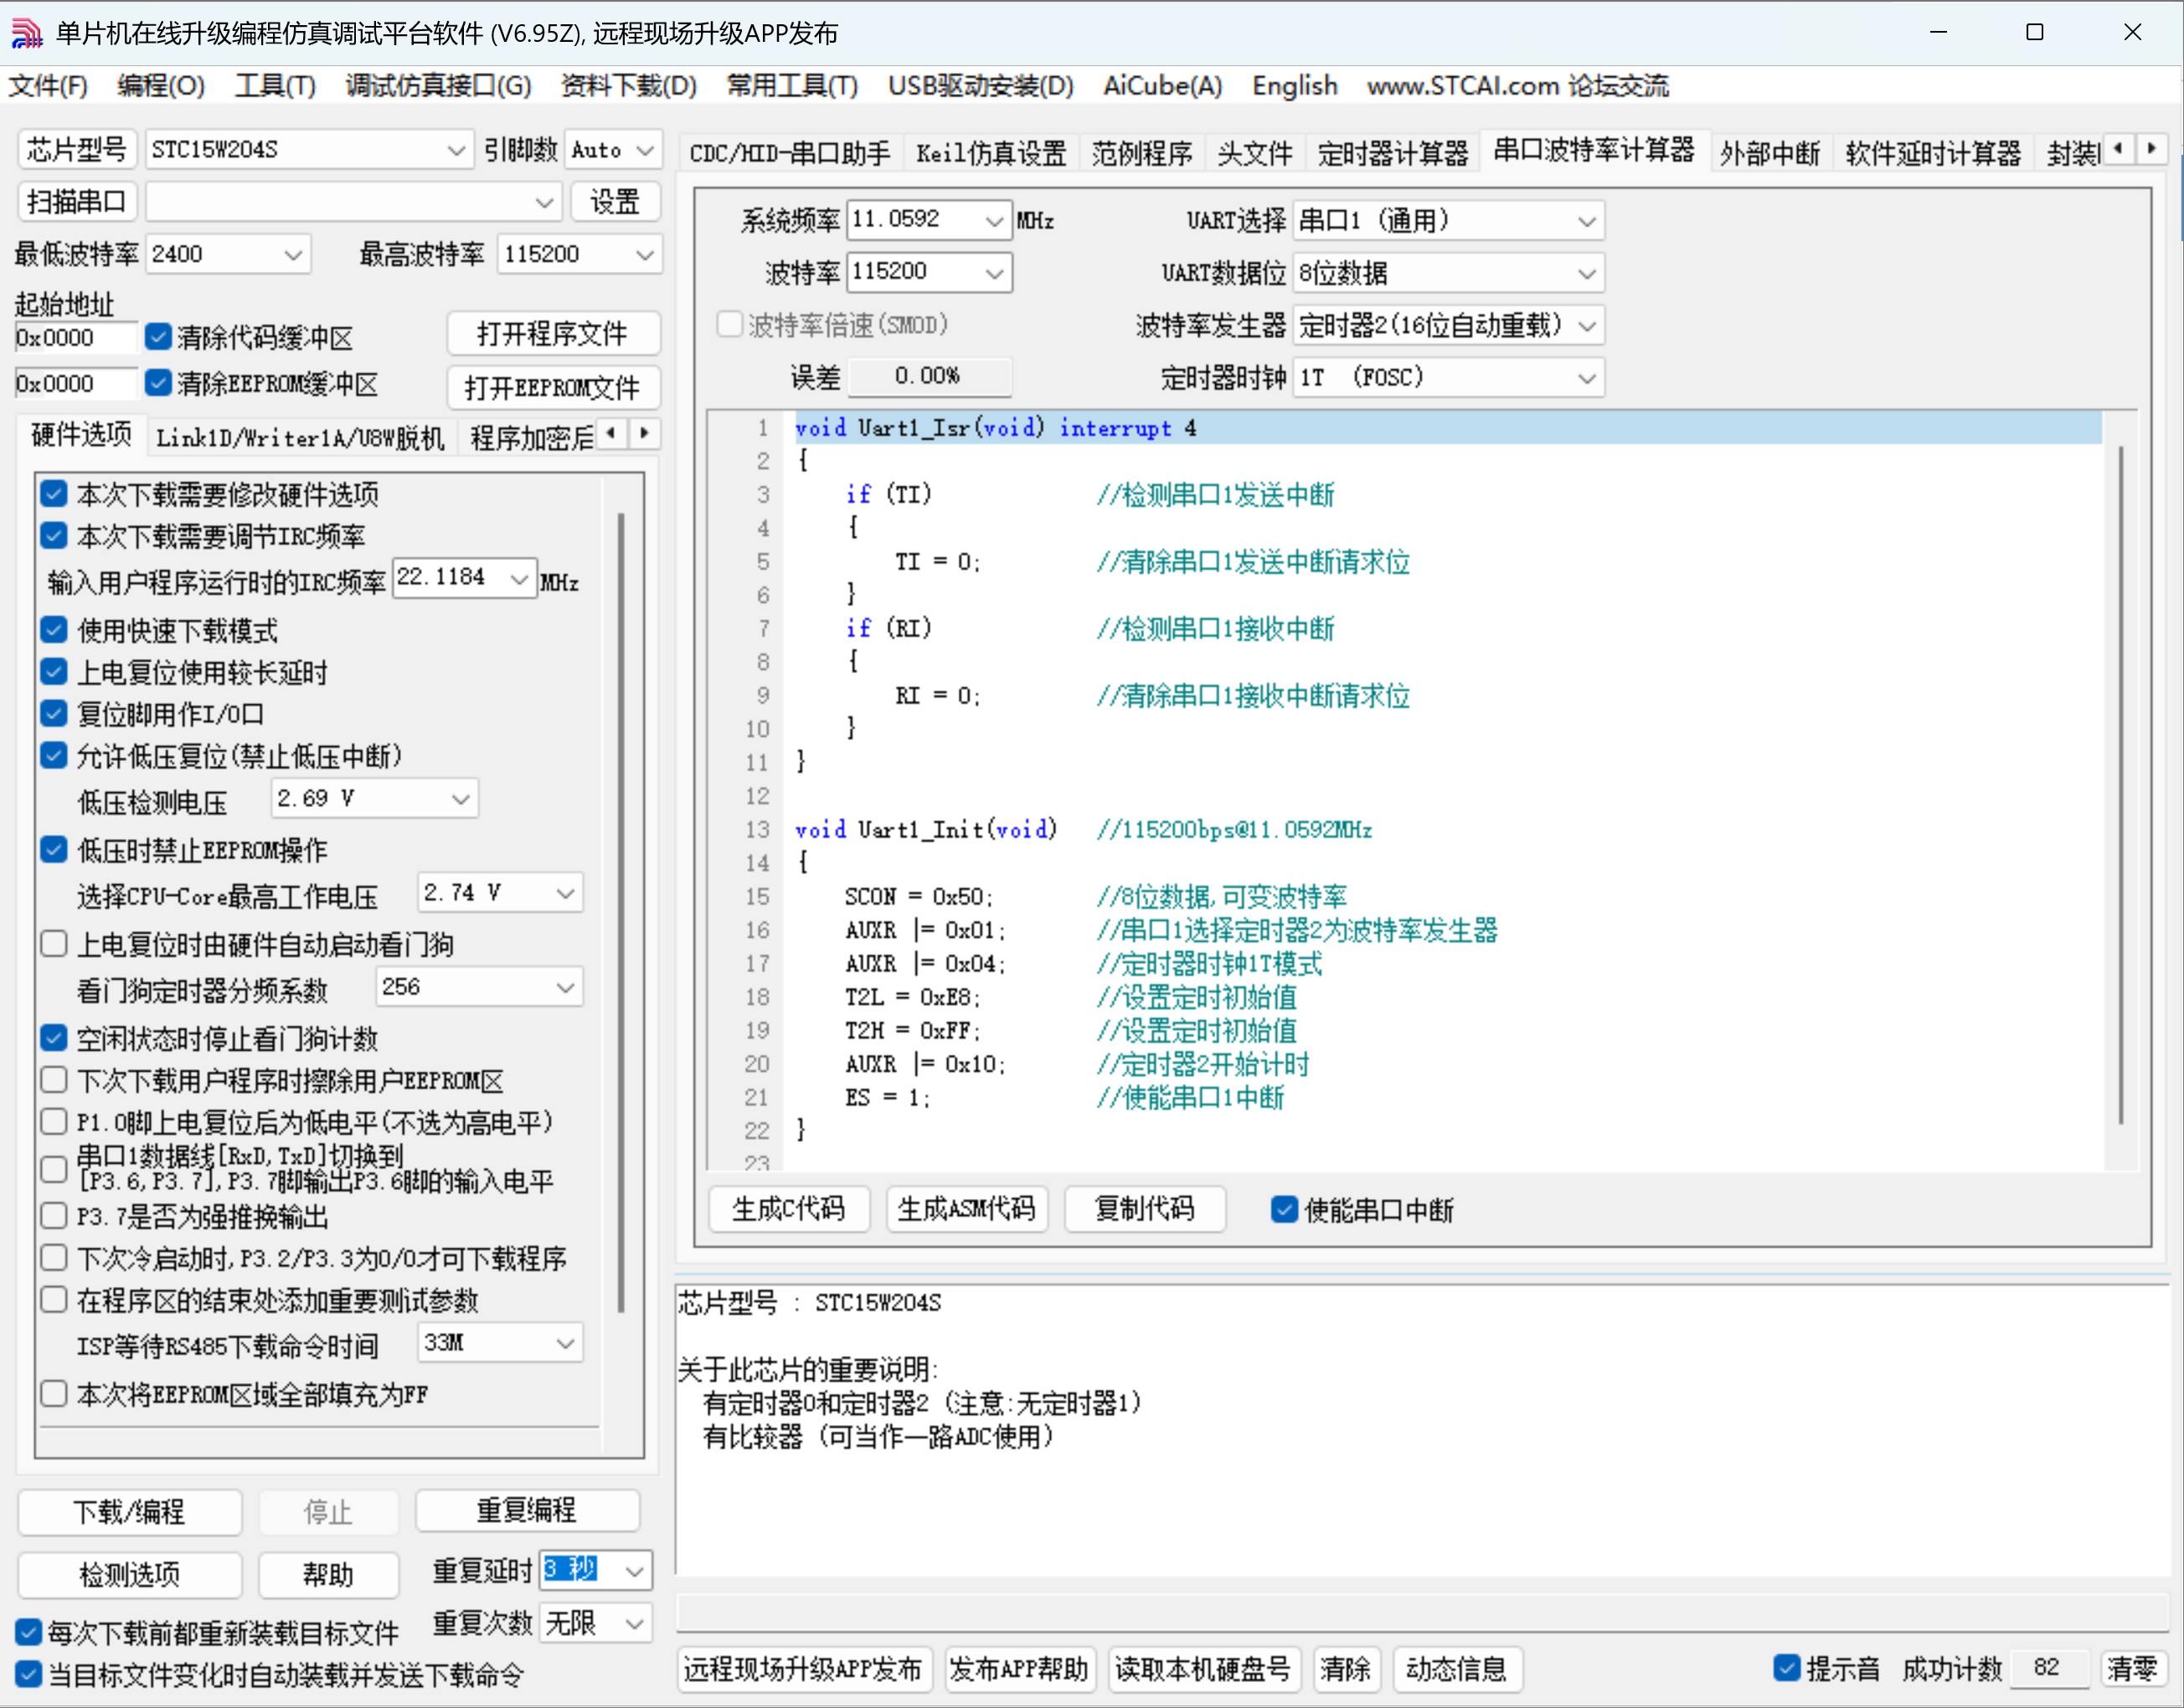This screenshot has height=1708, width=2184.
Task: Uncheck 使用快速下载模式
Action: click(54, 630)
